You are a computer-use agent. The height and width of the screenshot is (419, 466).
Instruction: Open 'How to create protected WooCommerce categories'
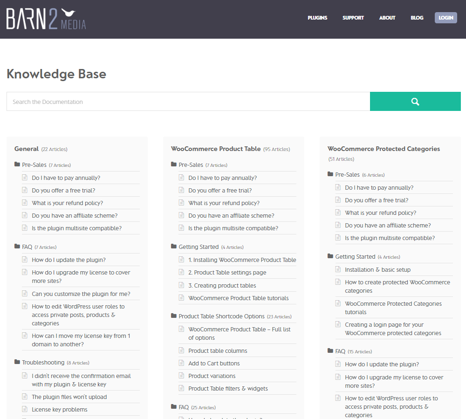pos(397,287)
